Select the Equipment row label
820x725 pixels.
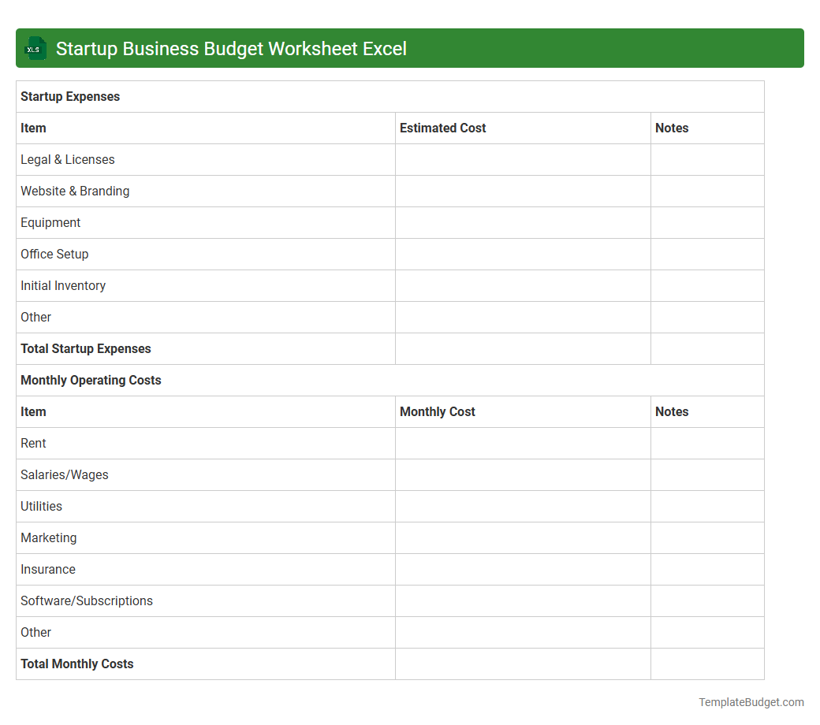[50, 222]
